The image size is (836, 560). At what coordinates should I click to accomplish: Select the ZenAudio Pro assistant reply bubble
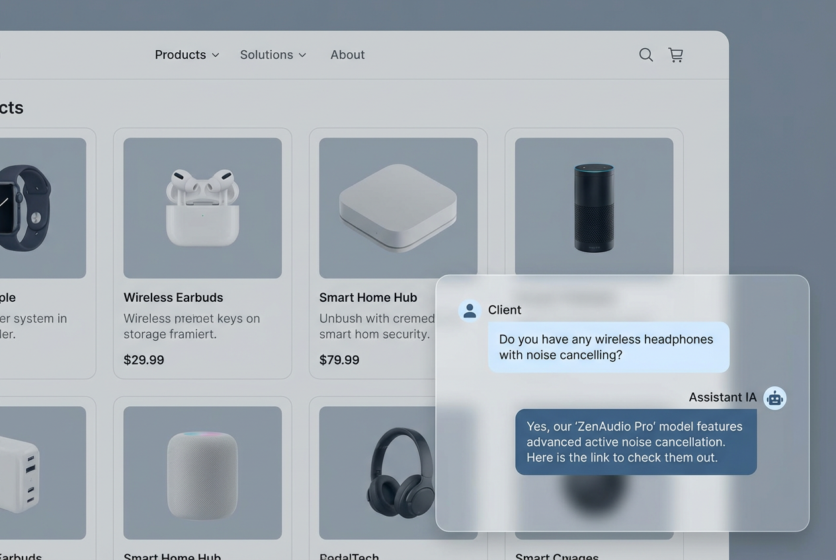[635, 442]
